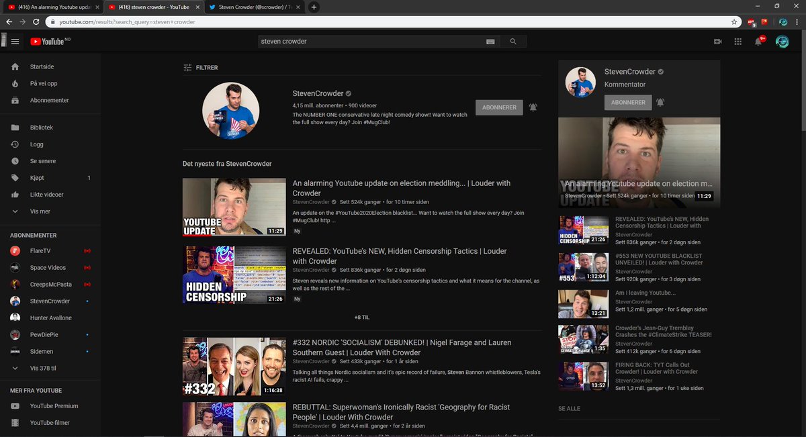Open a new browser tab
This screenshot has width=806, height=437.
[314, 7]
